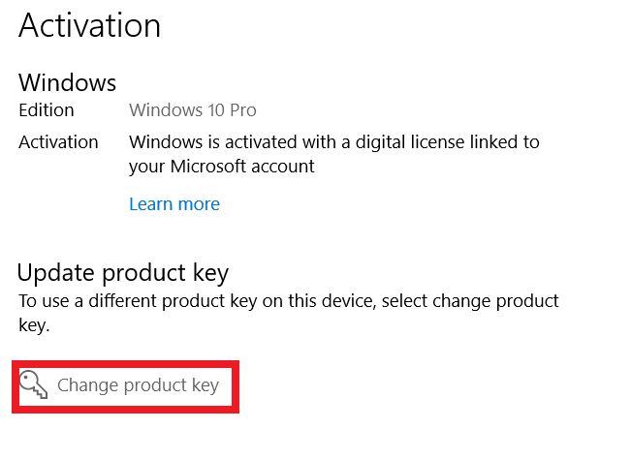Click the trailing 'key.' word of the description
The image size is (632, 460).
click(34, 326)
